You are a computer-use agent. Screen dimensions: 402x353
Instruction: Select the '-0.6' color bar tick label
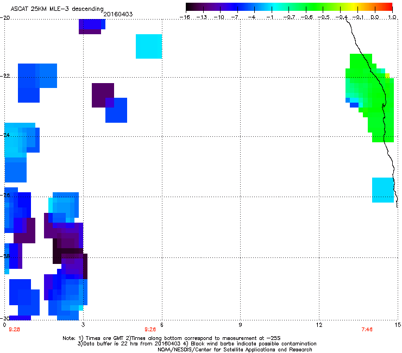[x=306, y=17]
